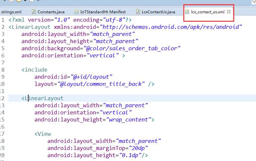Click the XML file icon on lcx_contact_us.xml tab

click(187, 12)
